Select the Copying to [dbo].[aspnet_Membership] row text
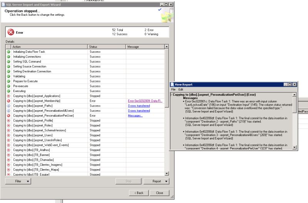The image size is (308, 203). [37, 101]
